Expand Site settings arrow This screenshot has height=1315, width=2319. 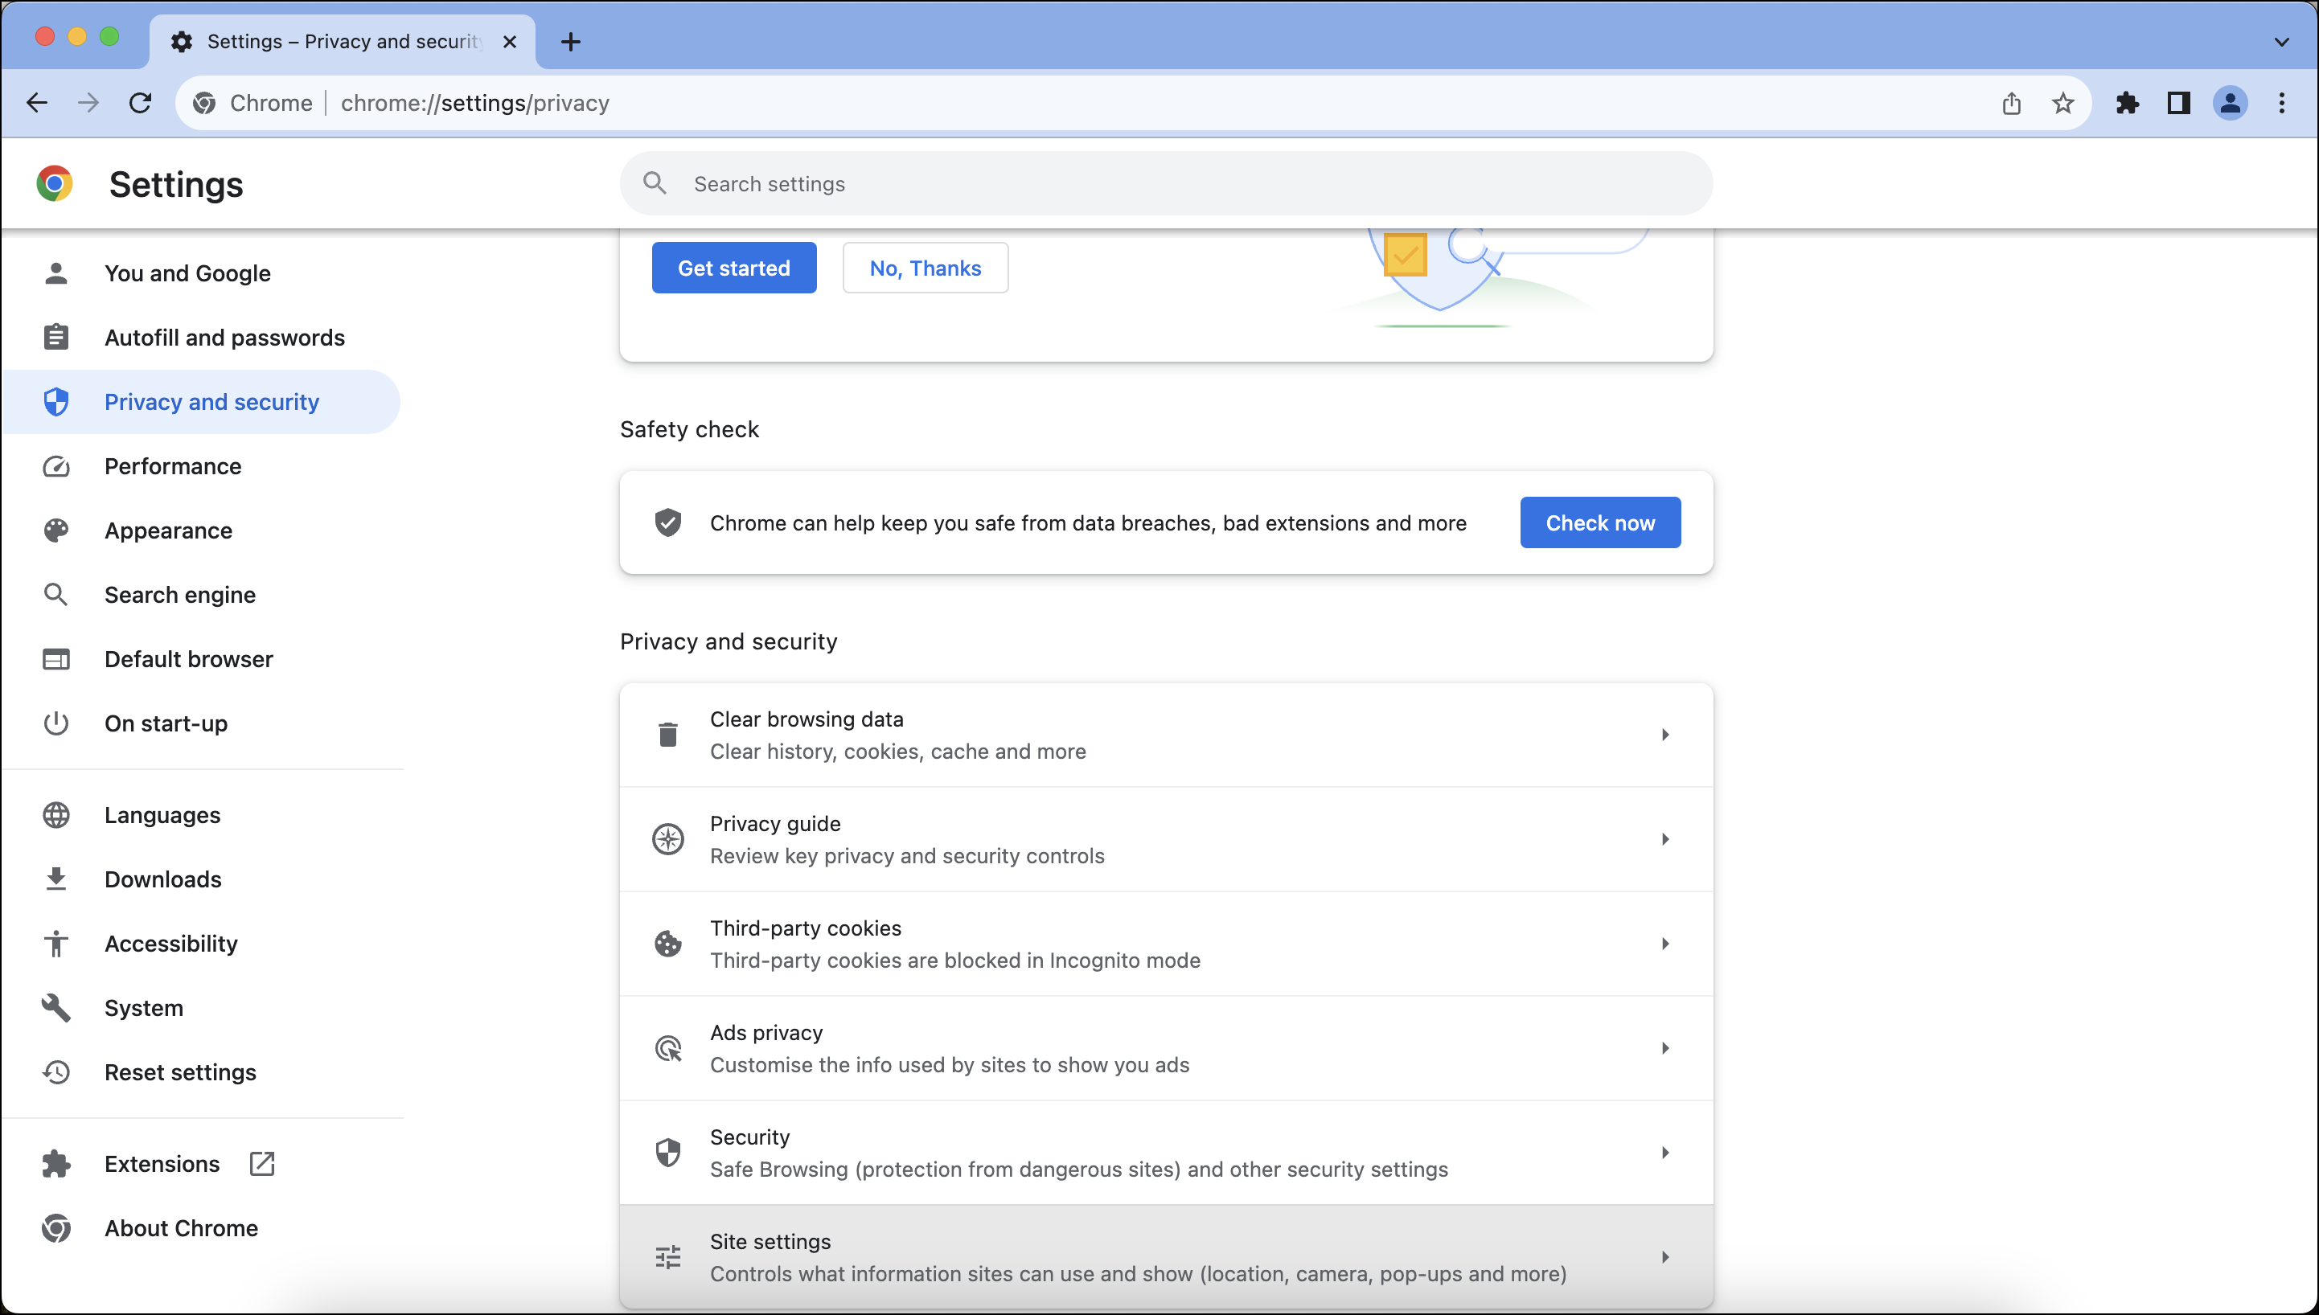tap(1665, 1257)
